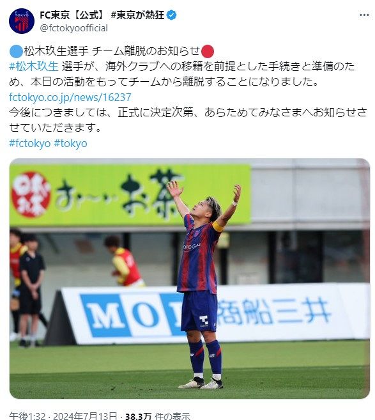This screenshot has width=375, height=420.
Task: Open the three-dot more options menu
Action: tap(364, 15)
